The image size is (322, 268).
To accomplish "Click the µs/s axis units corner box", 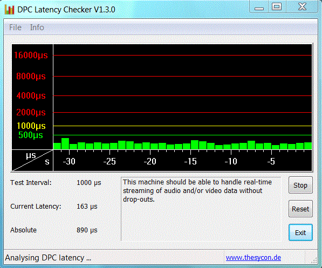I will point(32,160).
